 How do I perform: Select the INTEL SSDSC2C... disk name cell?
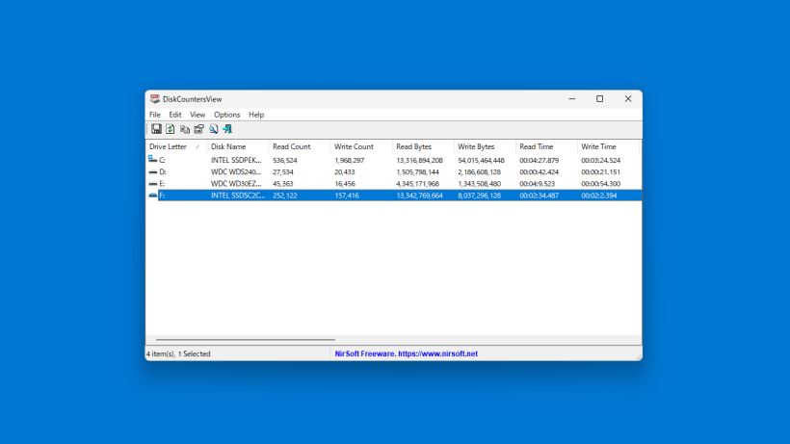pos(238,196)
